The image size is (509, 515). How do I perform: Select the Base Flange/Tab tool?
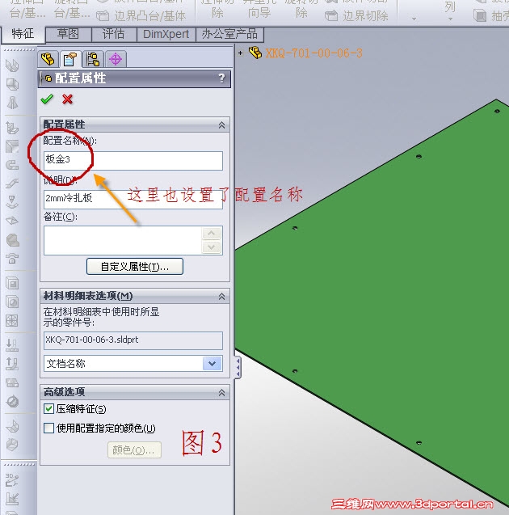click(12, 65)
